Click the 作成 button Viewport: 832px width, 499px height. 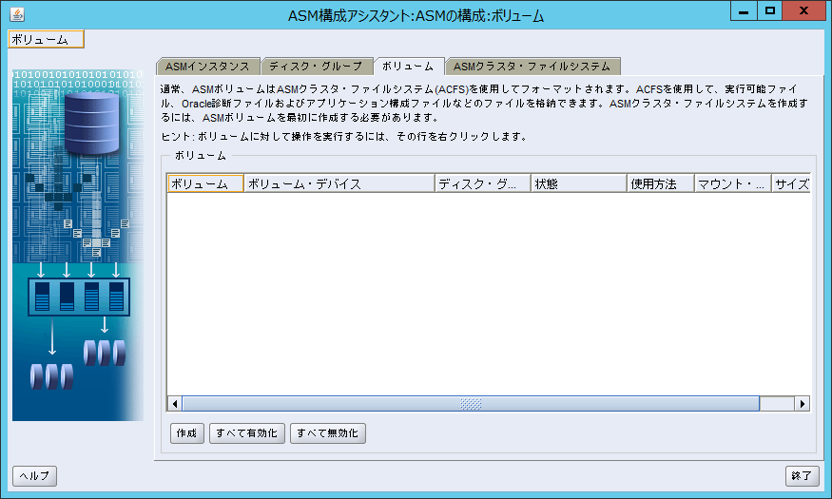(x=186, y=433)
